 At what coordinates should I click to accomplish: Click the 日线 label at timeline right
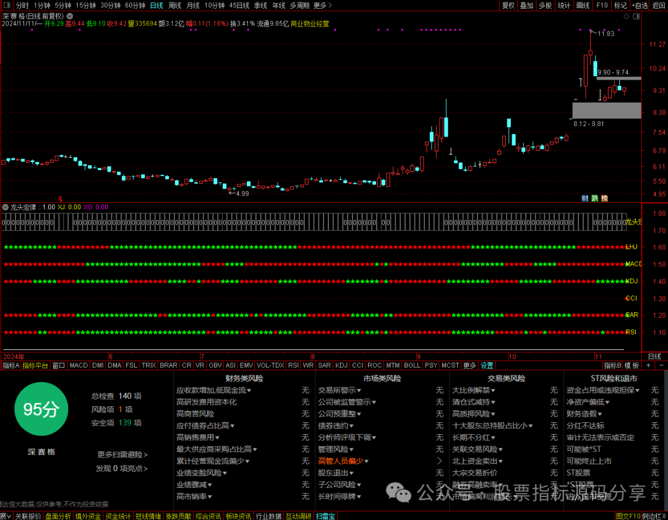[x=654, y=357]
